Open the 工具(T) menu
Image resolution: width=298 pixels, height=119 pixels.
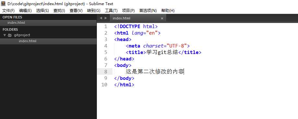pyautogui.click(x=111, y=11)
